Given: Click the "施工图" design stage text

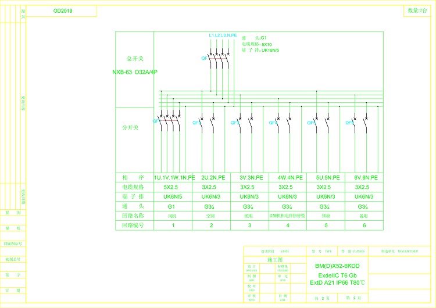Looking at the screenshot, I should (x=275, y=260).
